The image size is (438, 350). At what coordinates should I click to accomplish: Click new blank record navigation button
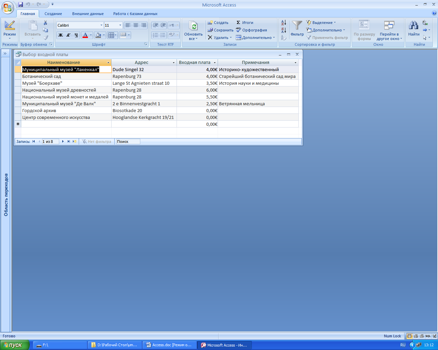pos(74,142)
